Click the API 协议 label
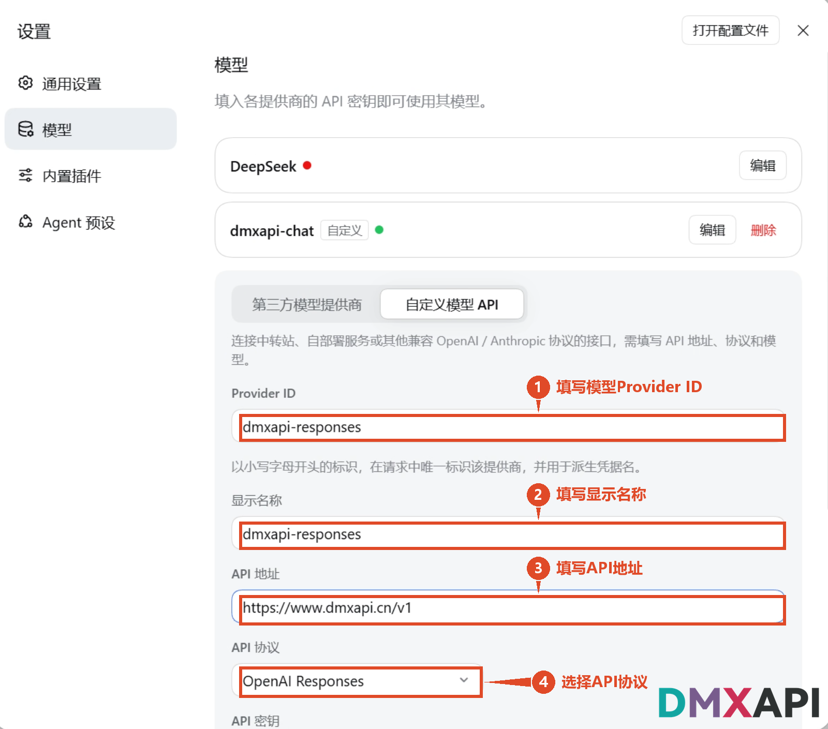 tap(256, 647)
